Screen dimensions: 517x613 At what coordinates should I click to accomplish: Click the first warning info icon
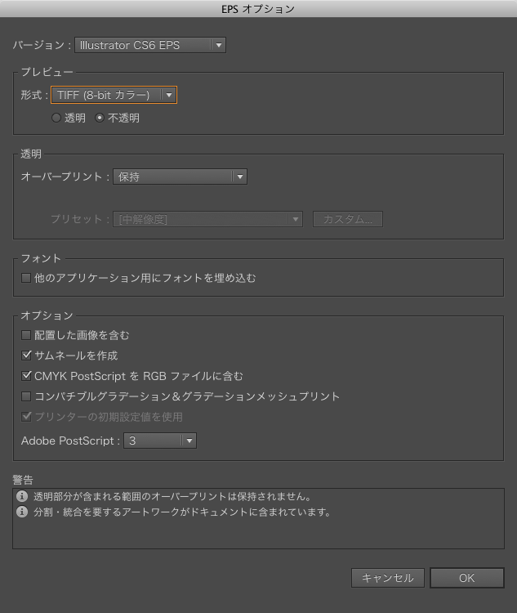click(x=22, y=496)
